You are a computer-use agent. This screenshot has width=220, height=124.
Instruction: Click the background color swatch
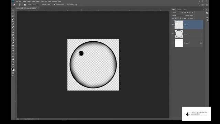pos(14,70)
